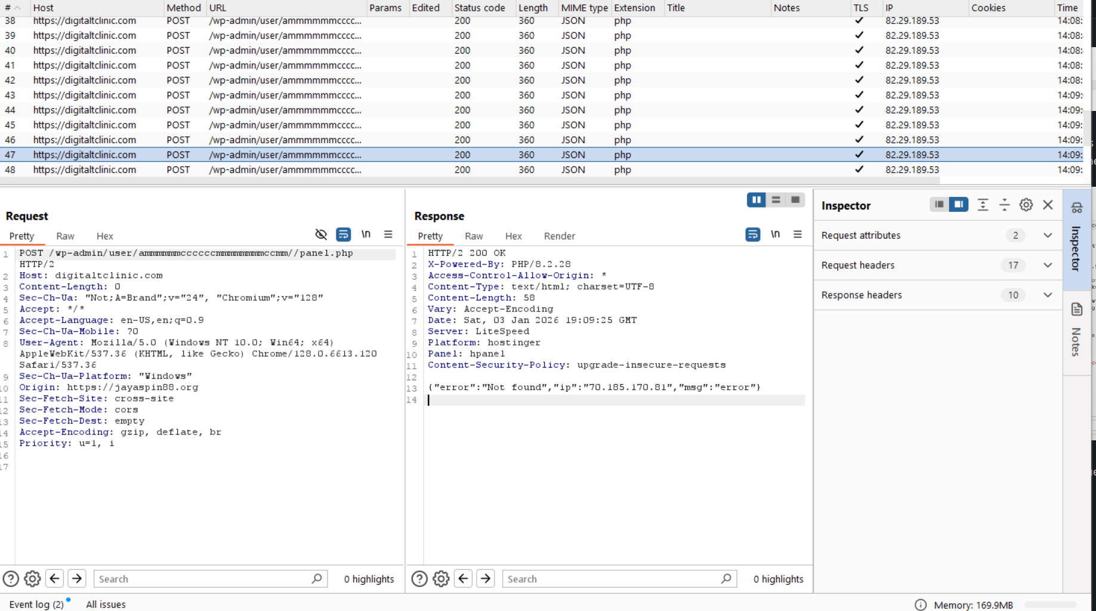Click the Inspector settings gear icon

(x=1026, y=205)
